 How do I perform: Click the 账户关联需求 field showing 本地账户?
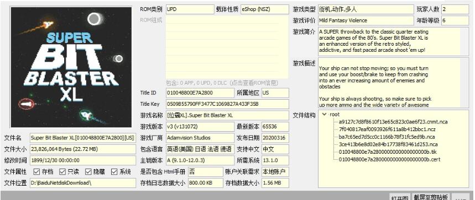(275, 172)
